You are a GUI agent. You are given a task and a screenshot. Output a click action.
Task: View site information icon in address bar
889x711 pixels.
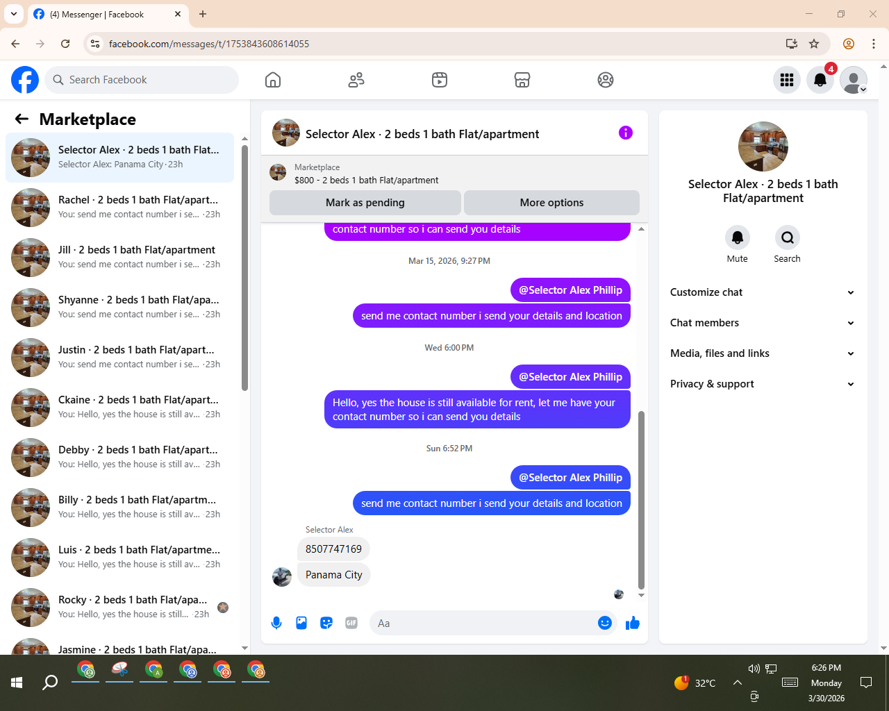click(95, 44)
